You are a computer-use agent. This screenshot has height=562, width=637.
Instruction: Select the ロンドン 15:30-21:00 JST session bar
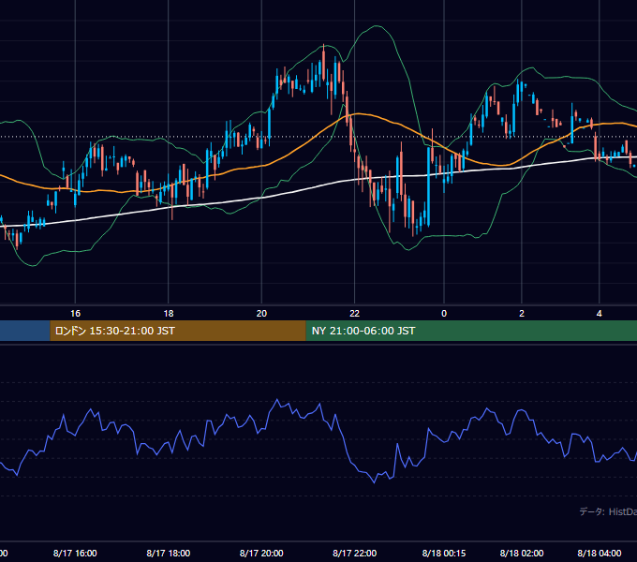click(x=178, y=331)
